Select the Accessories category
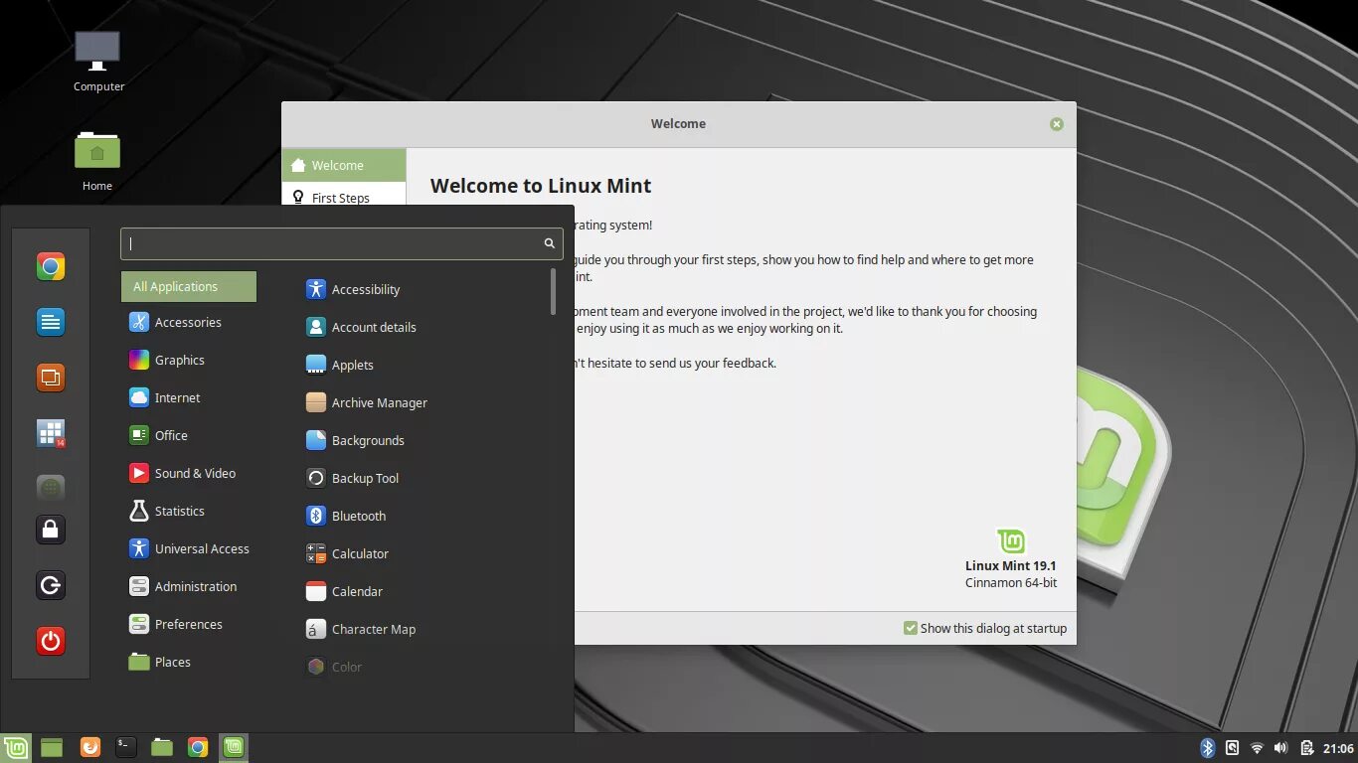The height and width of the screenshot is (763, 1358). click(189, 322)
